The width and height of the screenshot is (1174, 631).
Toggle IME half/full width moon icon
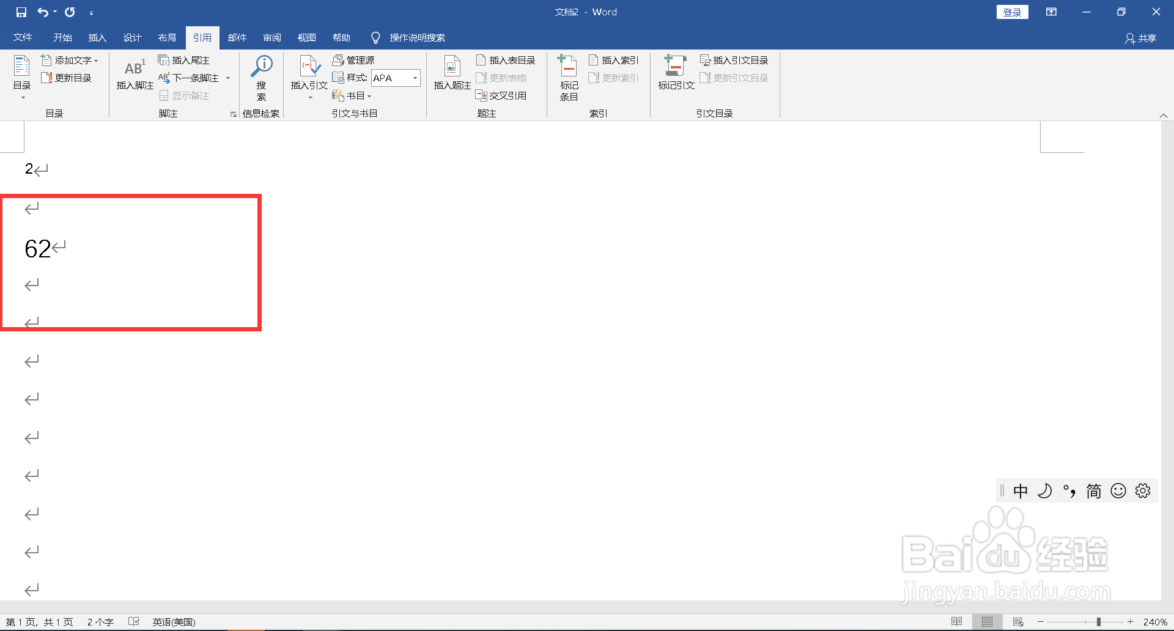tap(1045, 491)
